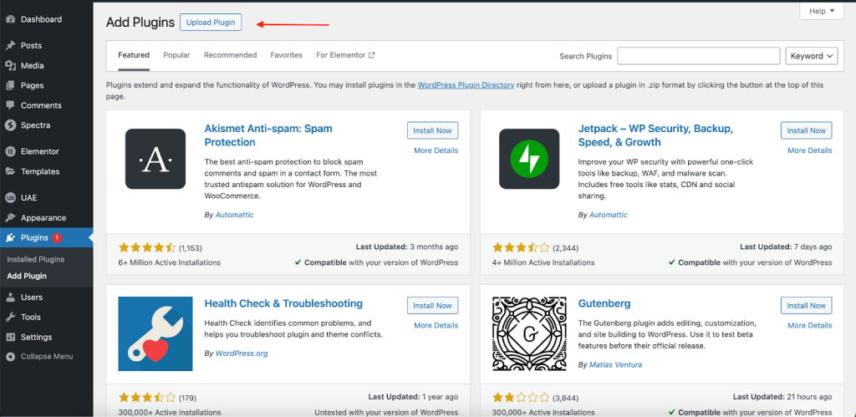Expand the Help panel dropdown
This screenshot has height=417, width=856.
pyautogui.click(x=822, y=11)
